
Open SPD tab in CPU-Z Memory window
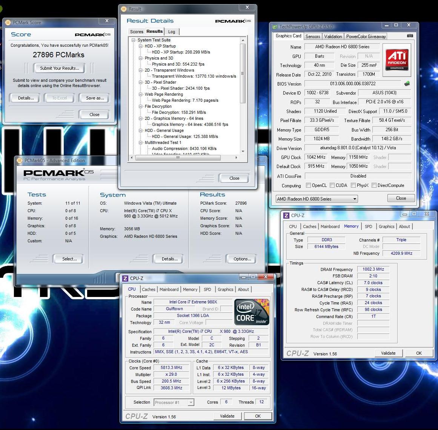[369, 226]
